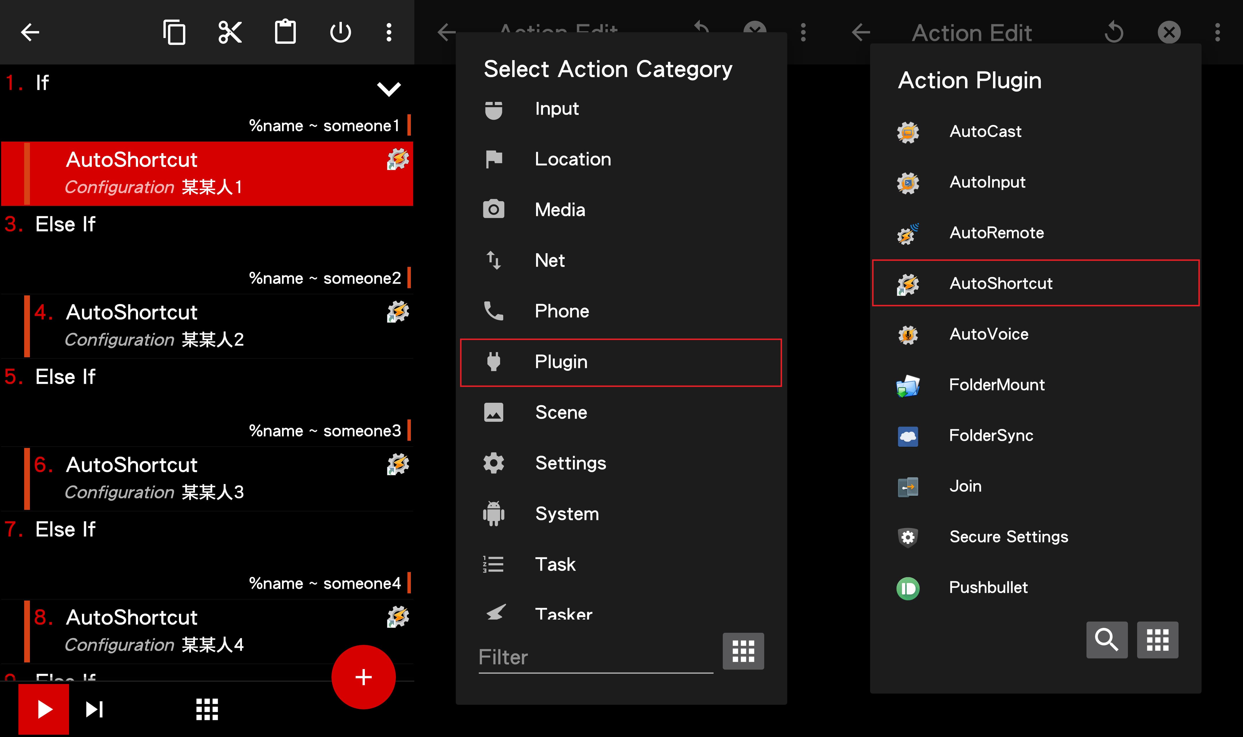The image size is (1243, 737).
Task: Click the Filter text field
Action: (x=595, y=658)
